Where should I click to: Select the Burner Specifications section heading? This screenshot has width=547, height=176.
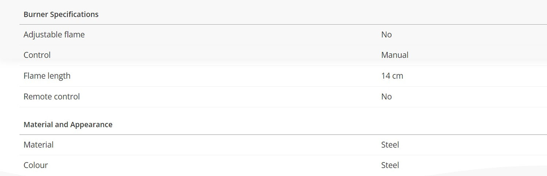(x=61, y=15)
